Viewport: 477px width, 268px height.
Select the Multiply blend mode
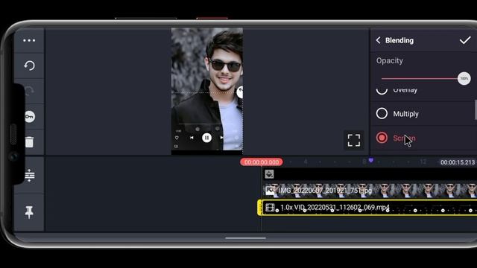coord(423,114)
